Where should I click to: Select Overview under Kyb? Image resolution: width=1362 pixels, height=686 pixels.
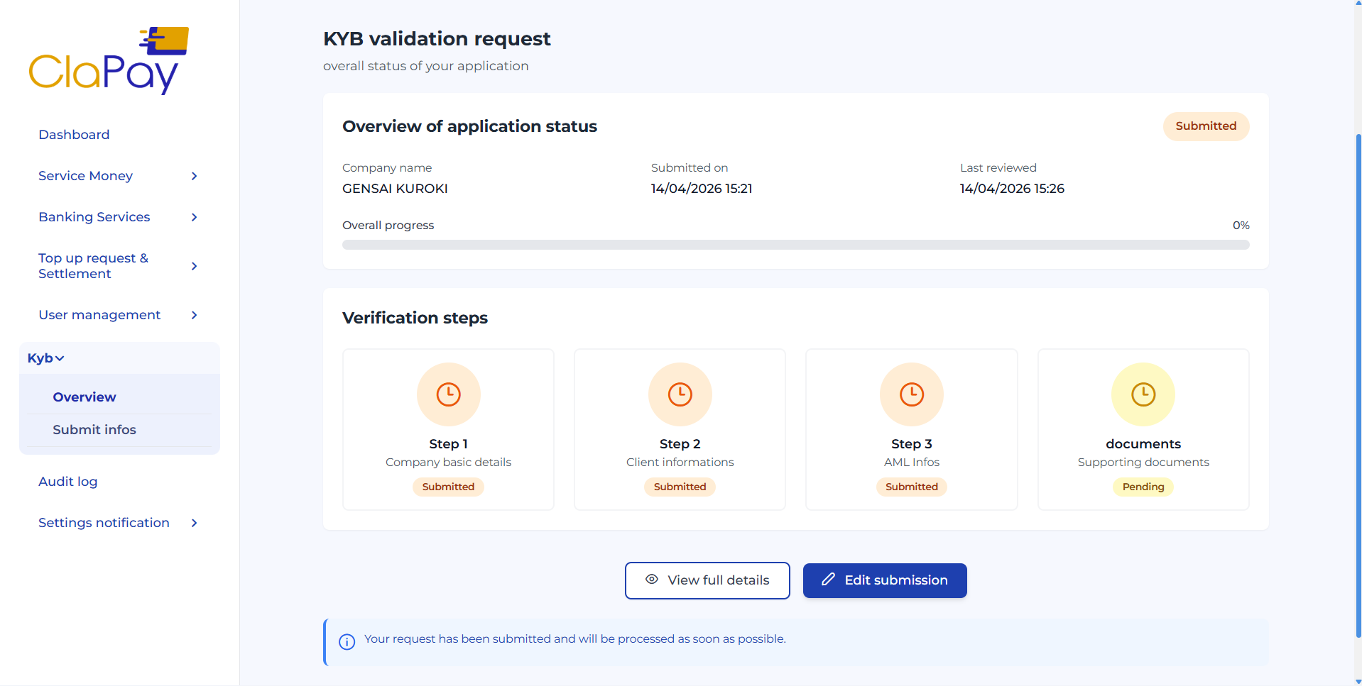(x=84, y=397)
